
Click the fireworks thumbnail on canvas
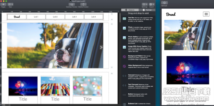[23, 86]
